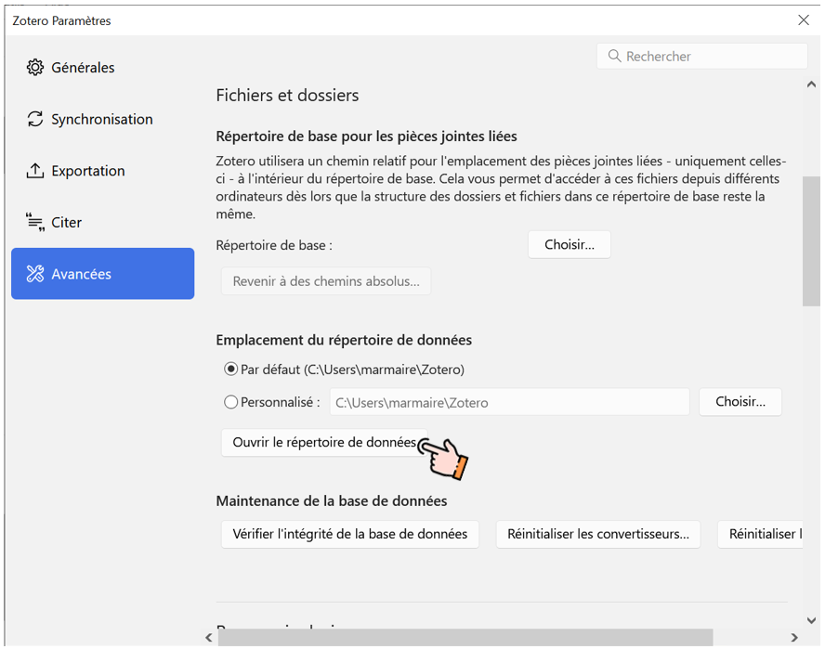The height and width of the screenshot is (649, 825).
Task: Click the Synchronisation arrows icon
Action: click(35, 119)
